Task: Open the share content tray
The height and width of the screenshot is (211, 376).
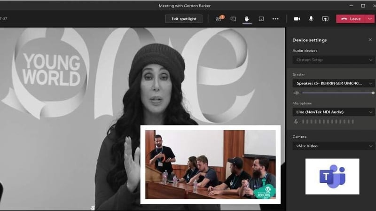Action: (325, 19)
